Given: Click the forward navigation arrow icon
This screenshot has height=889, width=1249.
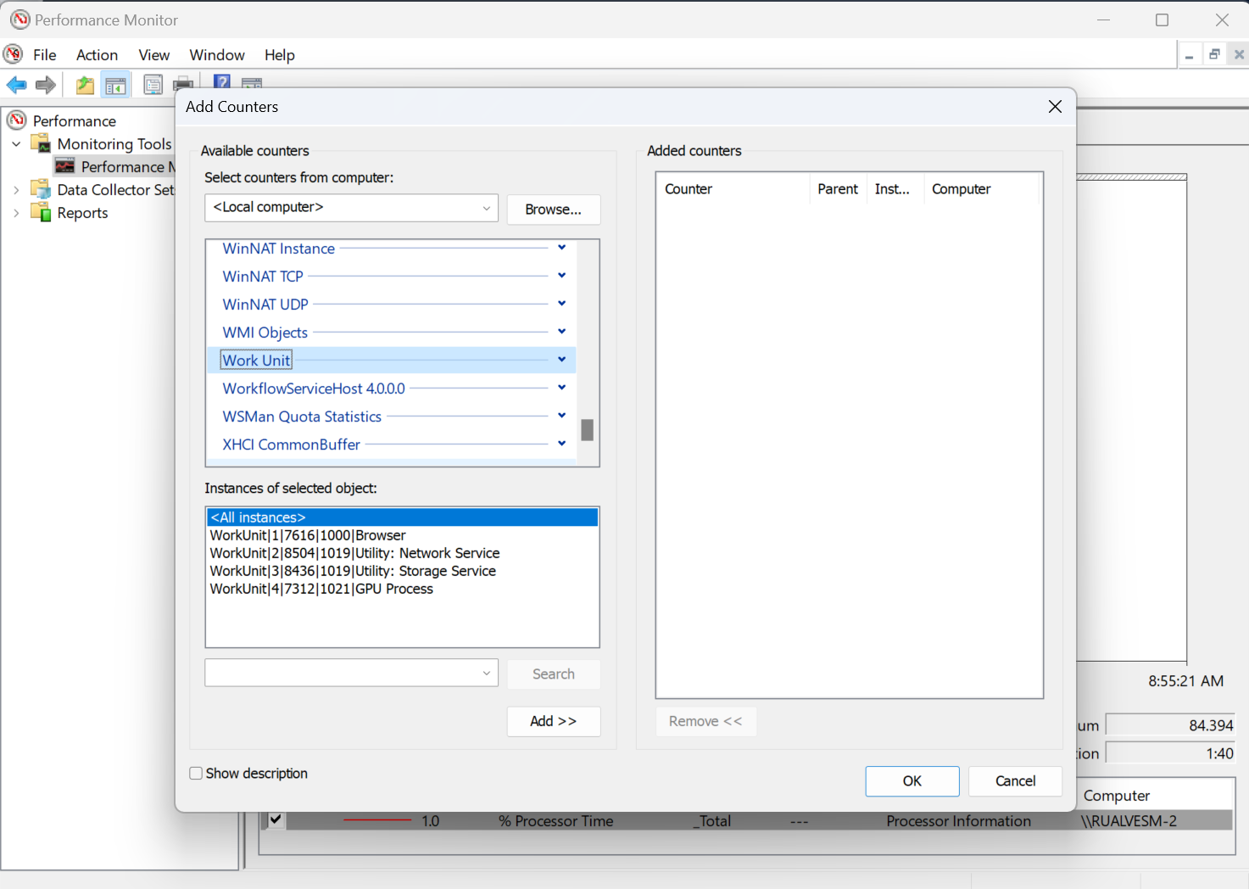Looking at the screenshot, I should click(x=46, y=84).
